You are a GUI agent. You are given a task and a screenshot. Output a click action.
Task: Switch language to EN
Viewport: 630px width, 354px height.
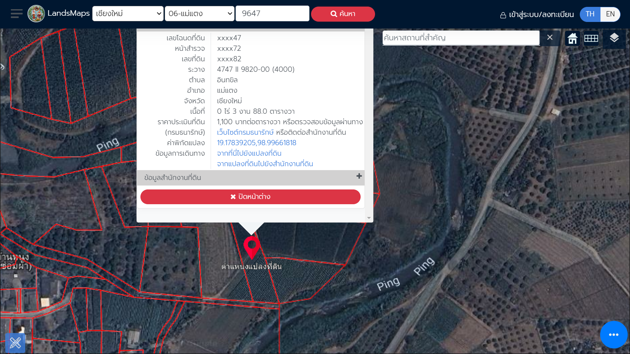[610, 14]
